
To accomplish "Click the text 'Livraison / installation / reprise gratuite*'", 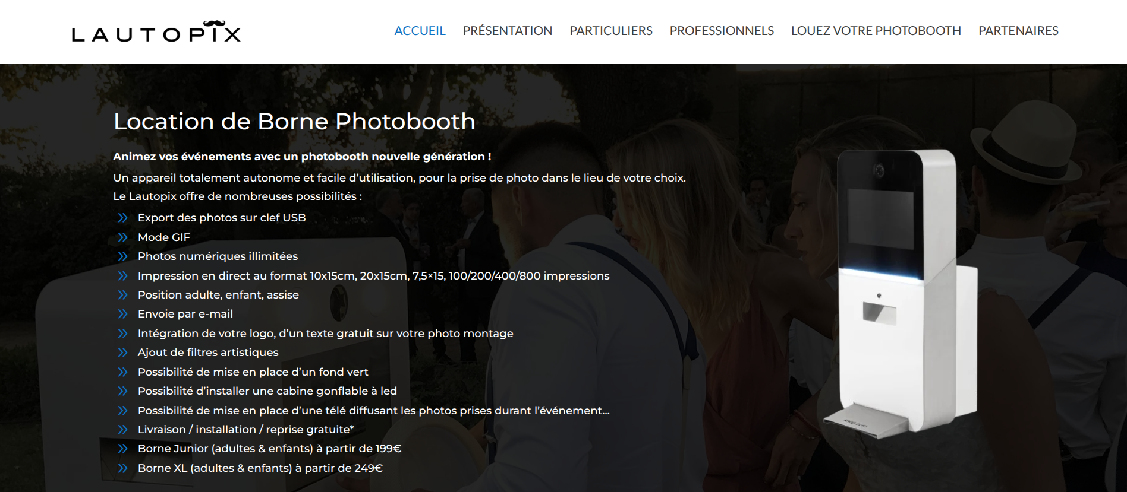I will tap(246, 430).
